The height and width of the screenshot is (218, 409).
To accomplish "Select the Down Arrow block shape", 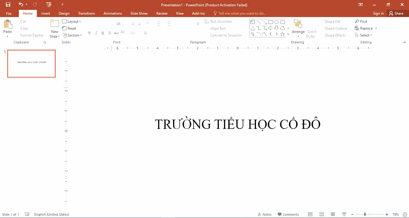I will pos(276,28).
